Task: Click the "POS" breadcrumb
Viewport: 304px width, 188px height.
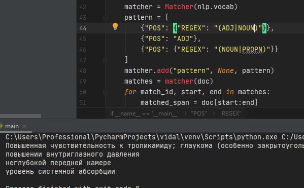Action: click(199, 114)
